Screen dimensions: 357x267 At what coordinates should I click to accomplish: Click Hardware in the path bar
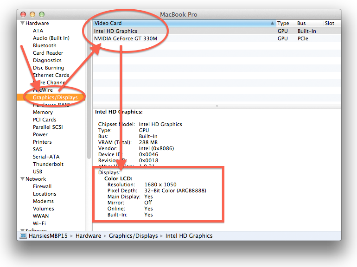pyautogui.click(x=89, y=236)
